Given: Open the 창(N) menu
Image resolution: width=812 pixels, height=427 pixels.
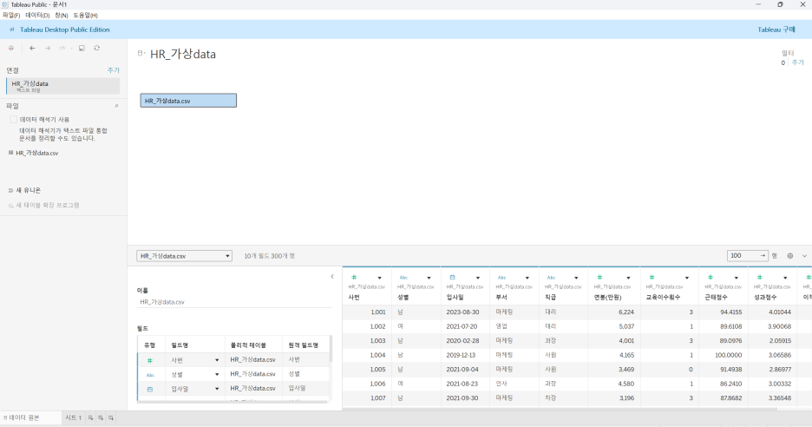Looking at the screenshot, I should (62, 15).
